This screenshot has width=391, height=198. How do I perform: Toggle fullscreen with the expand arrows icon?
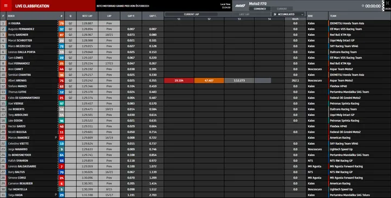[x=387, y=3]
